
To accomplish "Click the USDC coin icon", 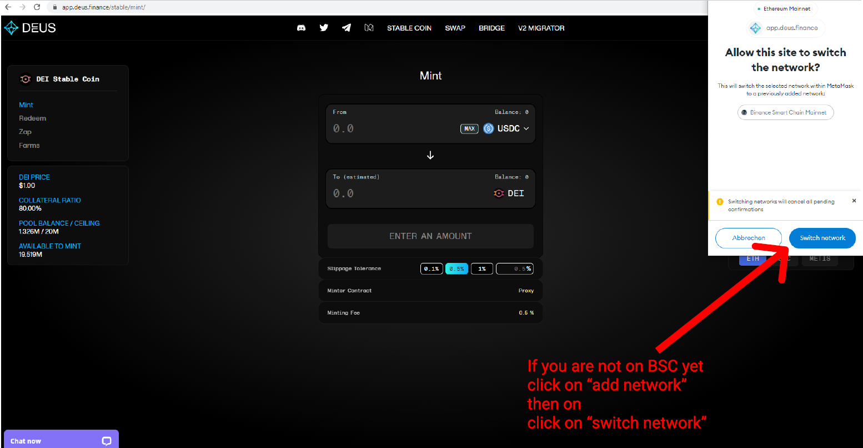I will [x=489, y=128].
